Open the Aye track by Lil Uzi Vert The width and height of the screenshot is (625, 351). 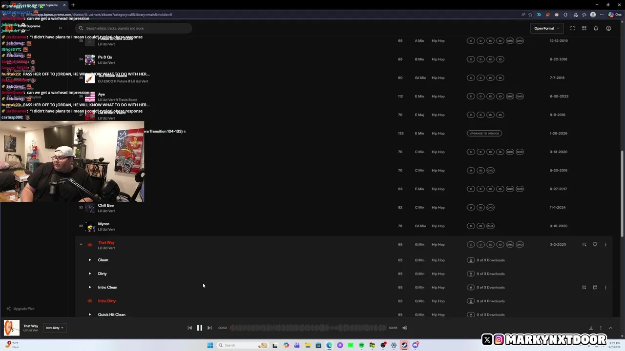tap(102, 94)
